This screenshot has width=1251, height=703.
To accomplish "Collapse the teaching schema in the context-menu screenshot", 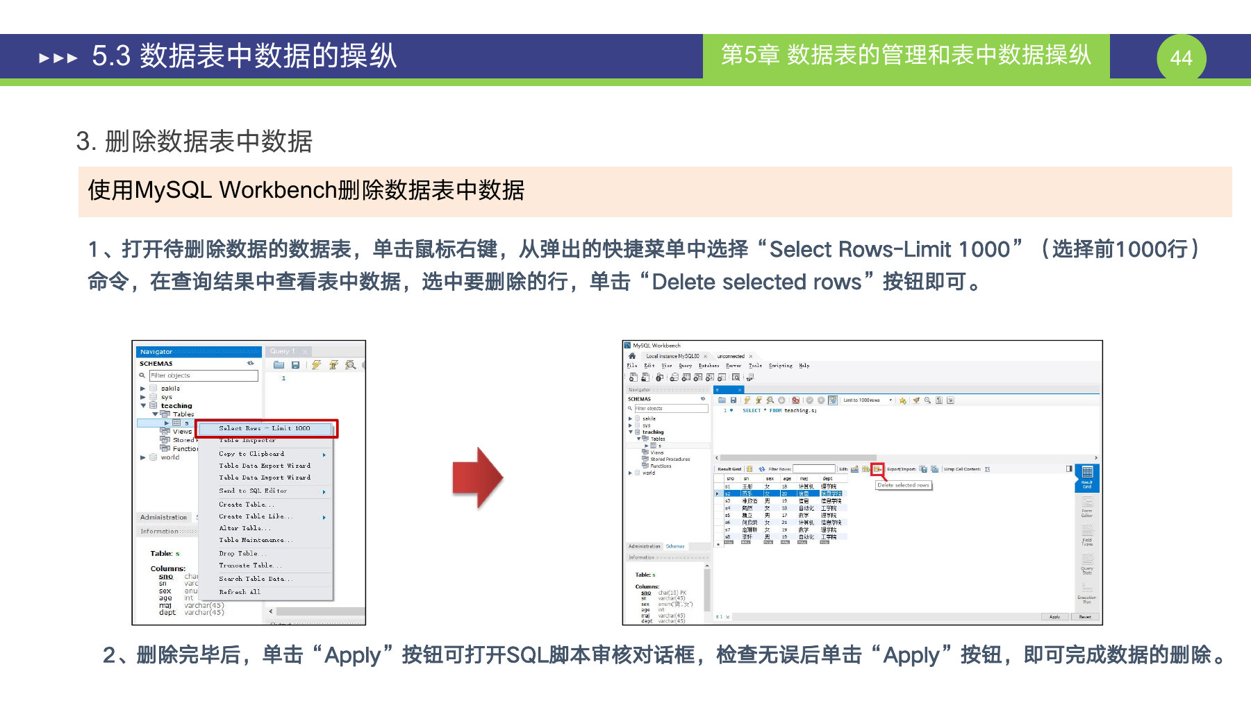I will (143, 405).
